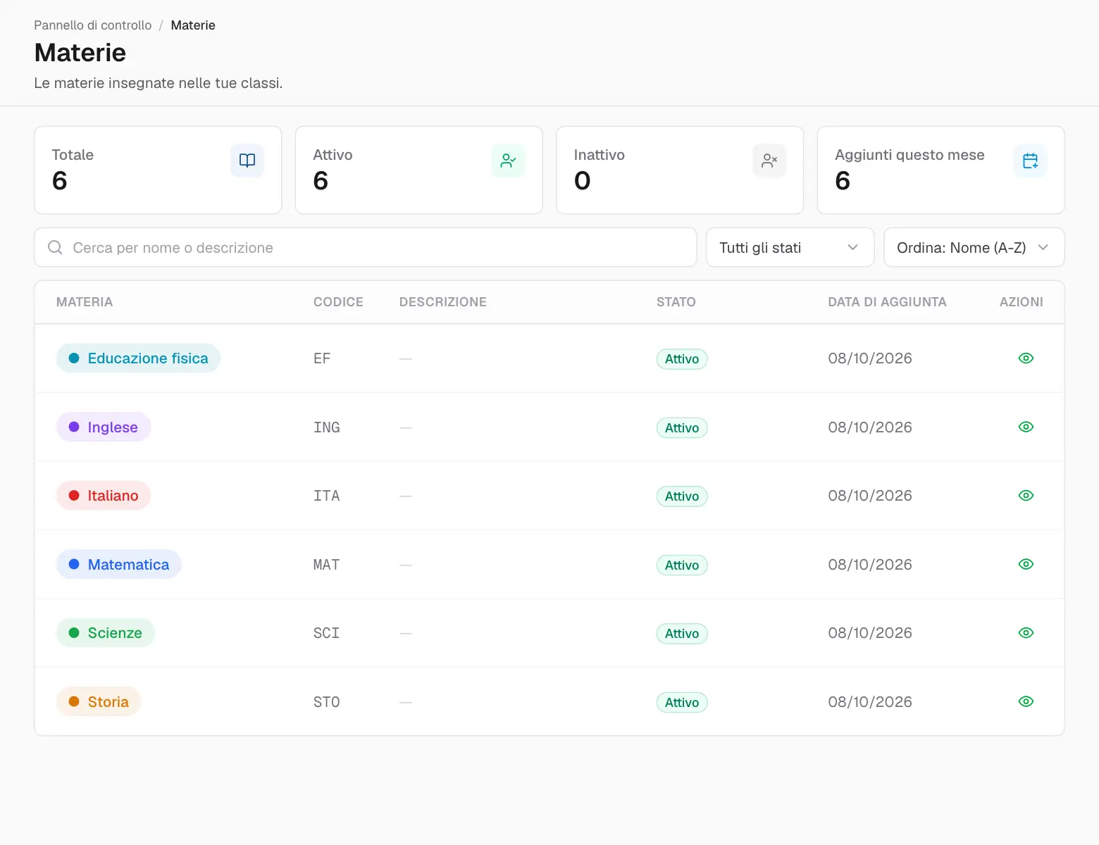Click the calendar-plus icon in Aggiunti questo mese card

(x=1030, y=161)
